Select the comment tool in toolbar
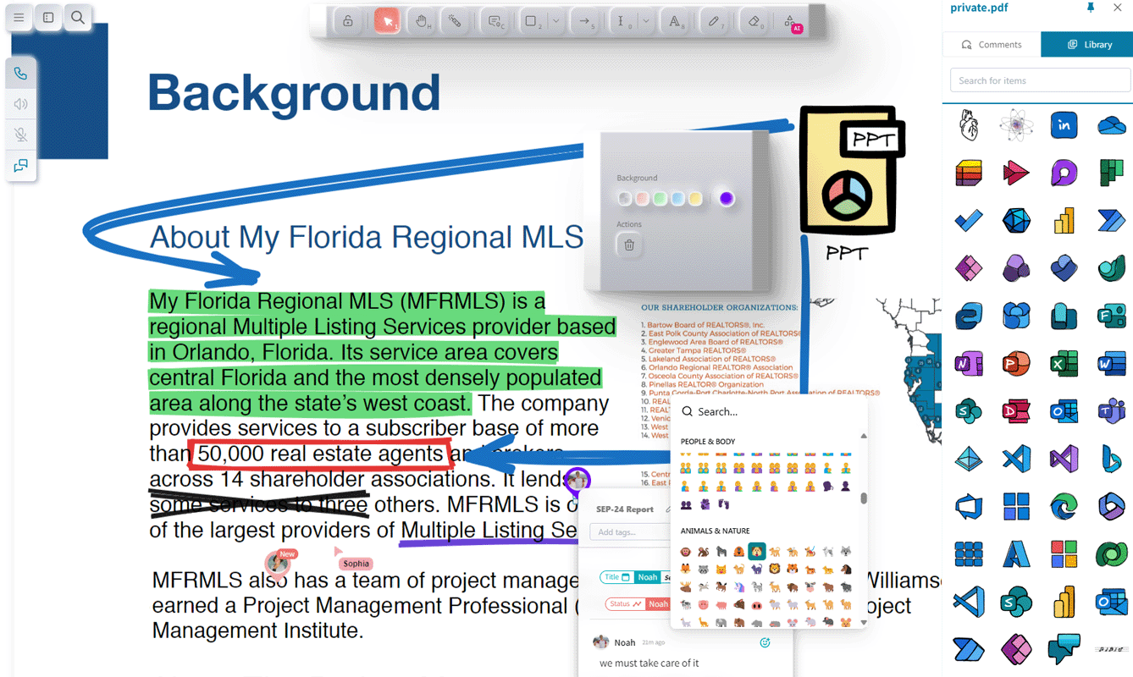The width and height of the screenshot is (1133, 677). (x=495, y=21)
